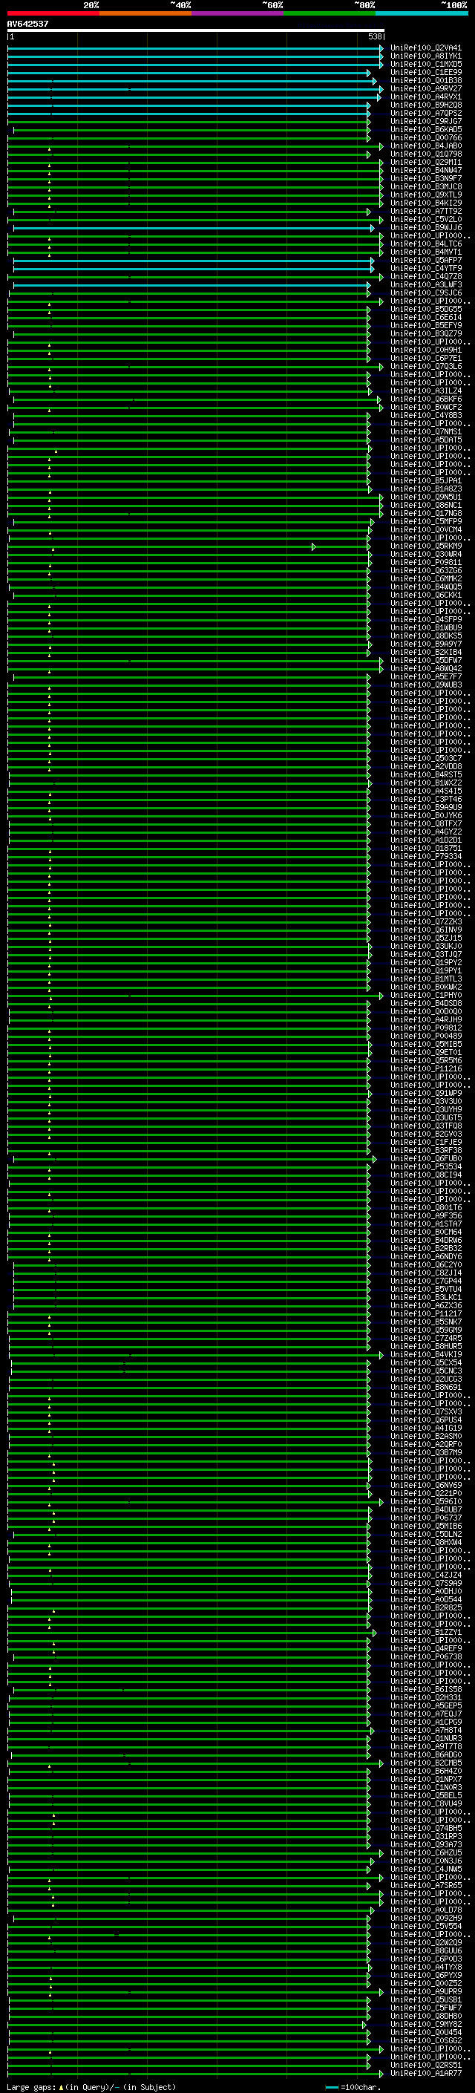Open hit UniRef100_A8IYK1
This screenshot has width=475, height=2093.
[x=426, y=56]
